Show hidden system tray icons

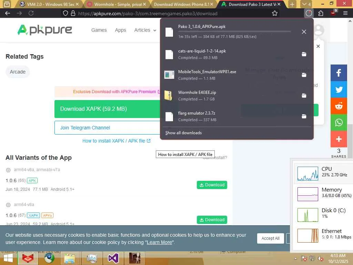point(295,258)
